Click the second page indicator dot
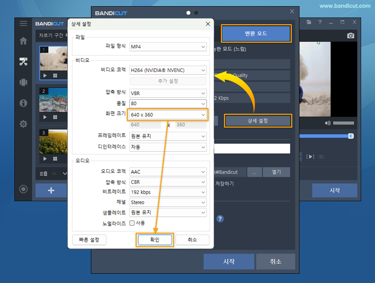Screen dimensions: 375x283 click(196, 13)
